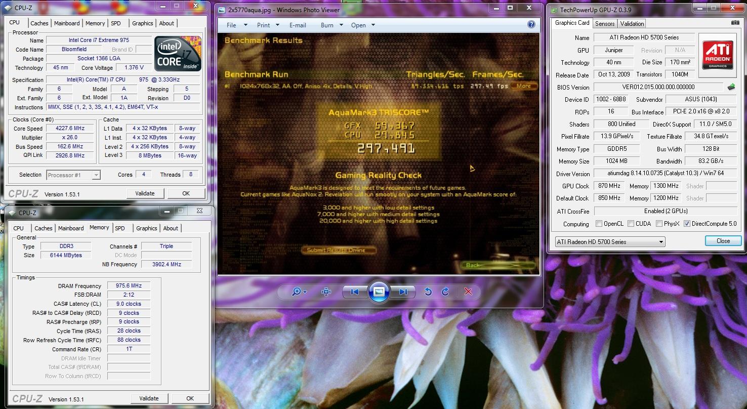Open Photo Viewer help icon

(531, 24)
